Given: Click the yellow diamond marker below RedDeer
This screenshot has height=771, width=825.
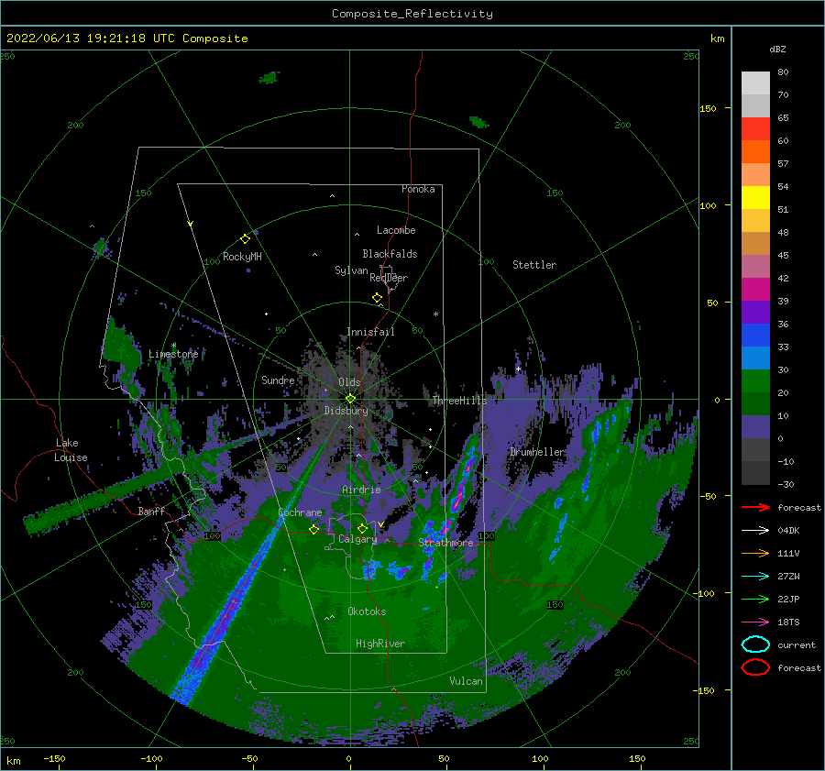Looking at the screenshot, I should click(x=378, y=297).
